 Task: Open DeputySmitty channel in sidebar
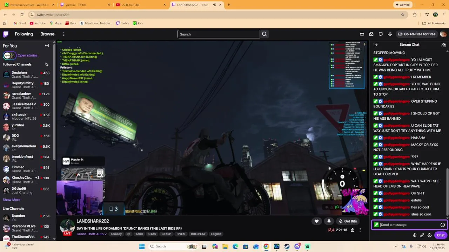tap(27, 85)
